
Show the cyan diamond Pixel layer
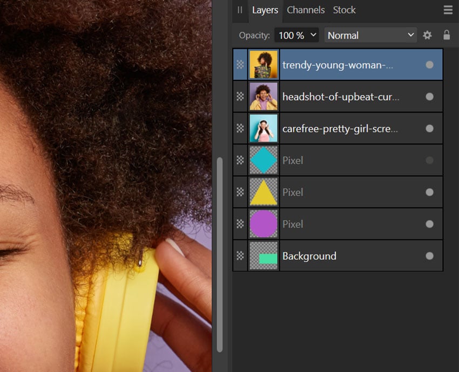point(429,160)
